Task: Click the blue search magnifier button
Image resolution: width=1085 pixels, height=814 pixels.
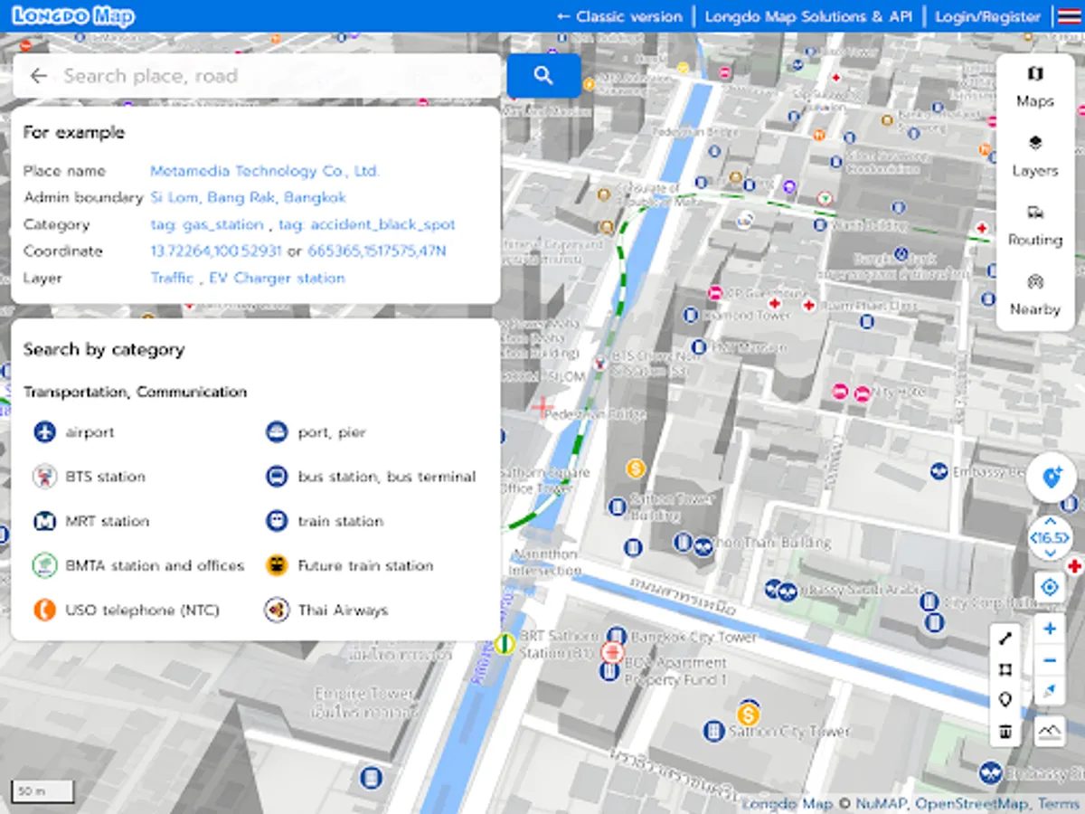Action: [543, 76]
